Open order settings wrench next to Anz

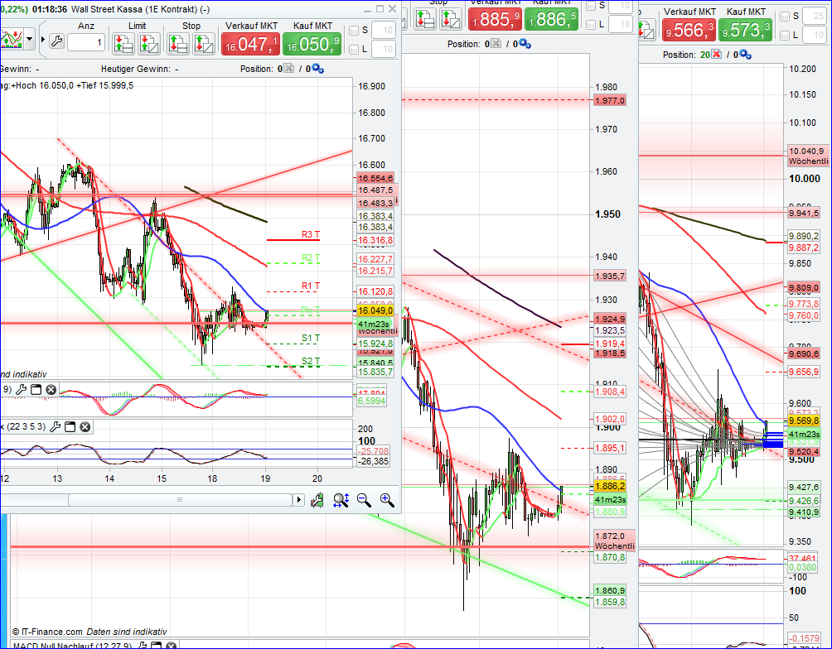[x=56, y=41]
